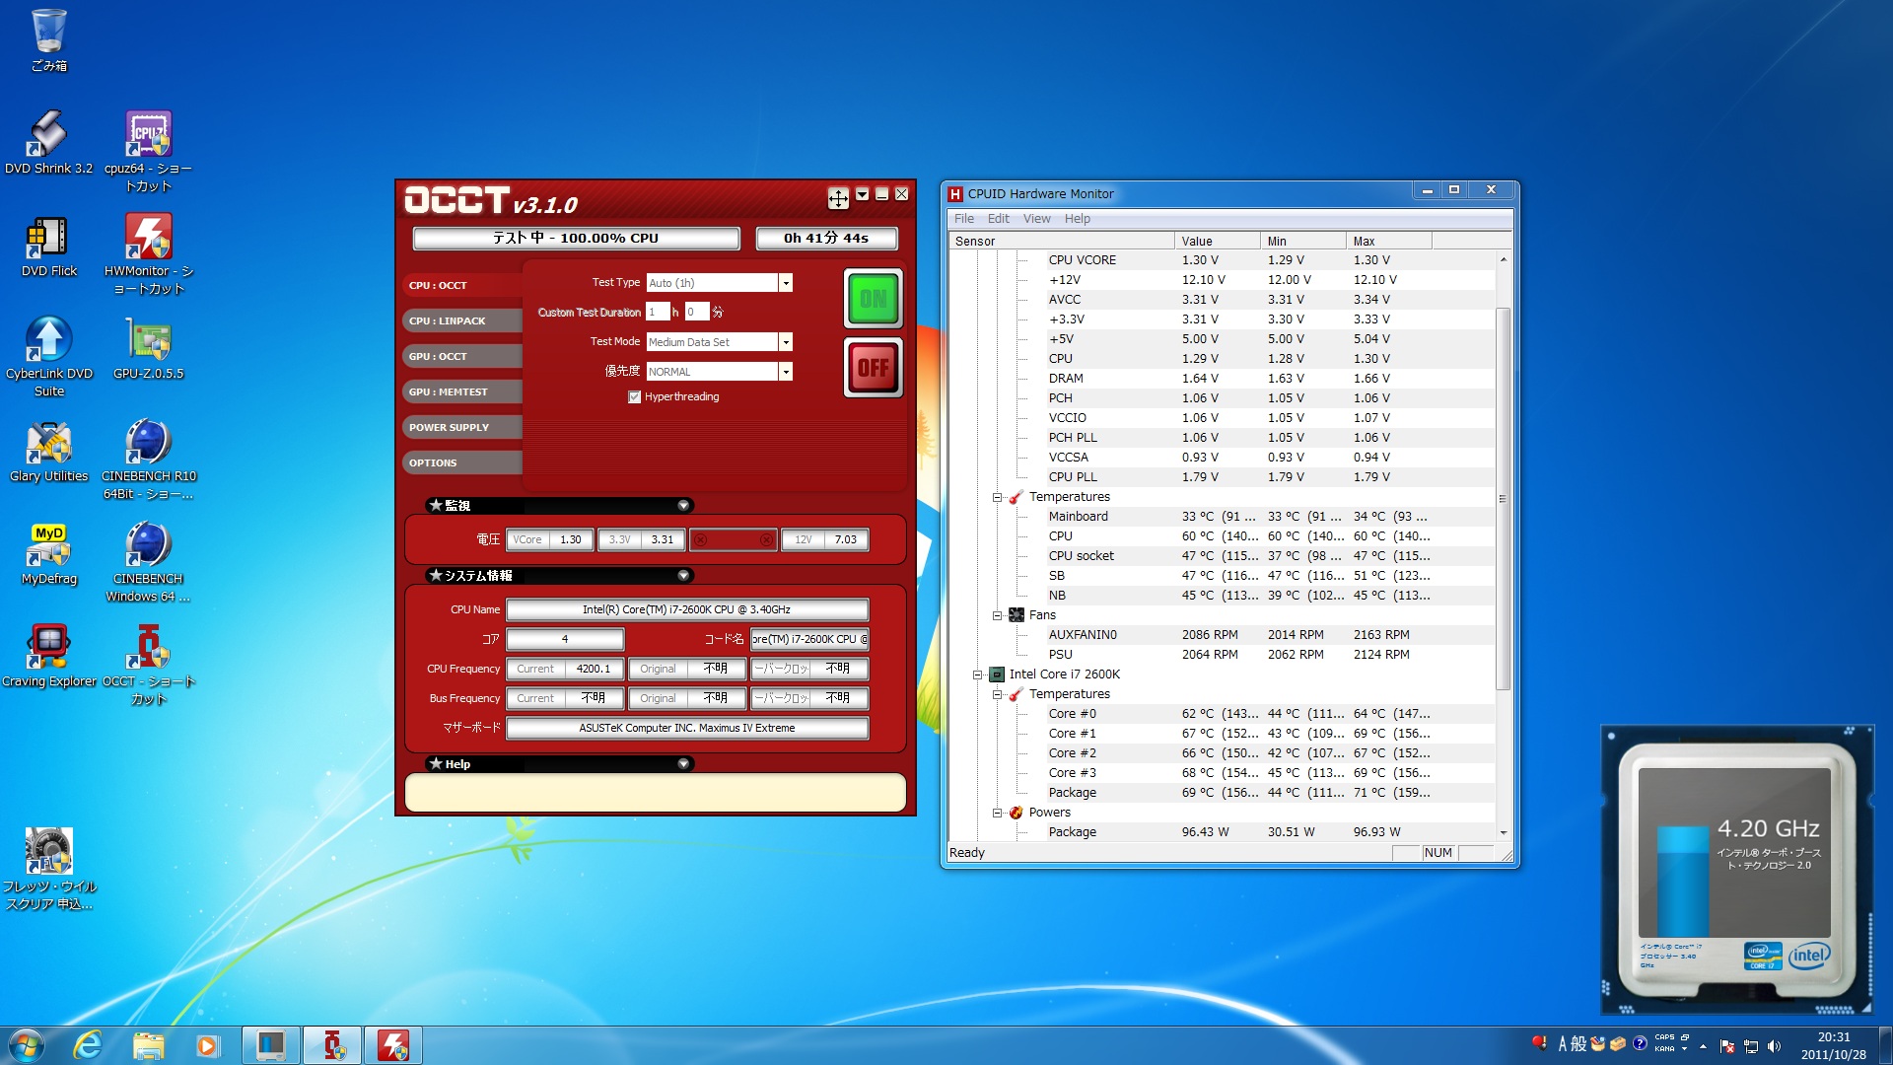The height and width of the screenshot is (1065, 1893).
Task: Collapse the Fans tree node
Action: [x=998, y=615]
